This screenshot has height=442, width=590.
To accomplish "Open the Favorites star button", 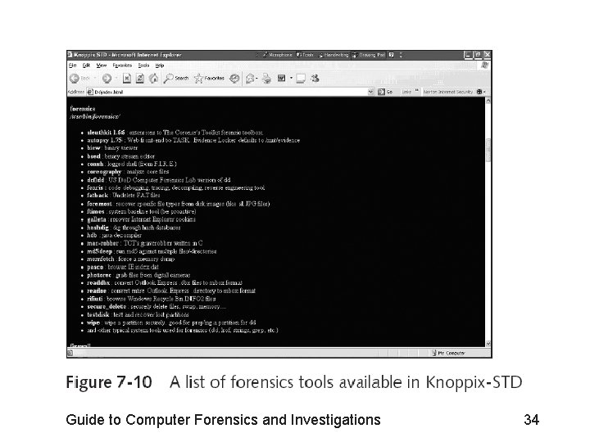I will (209, 79).
